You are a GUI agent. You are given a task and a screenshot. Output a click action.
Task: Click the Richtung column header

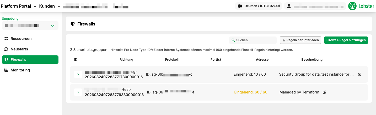[126, 60]
